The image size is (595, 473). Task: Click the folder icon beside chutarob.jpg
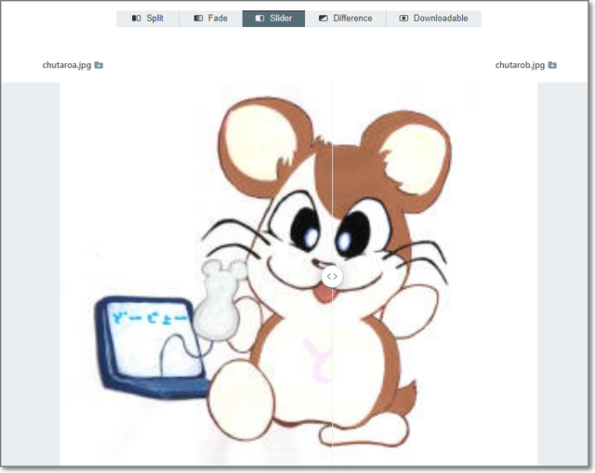click(552, 66)
